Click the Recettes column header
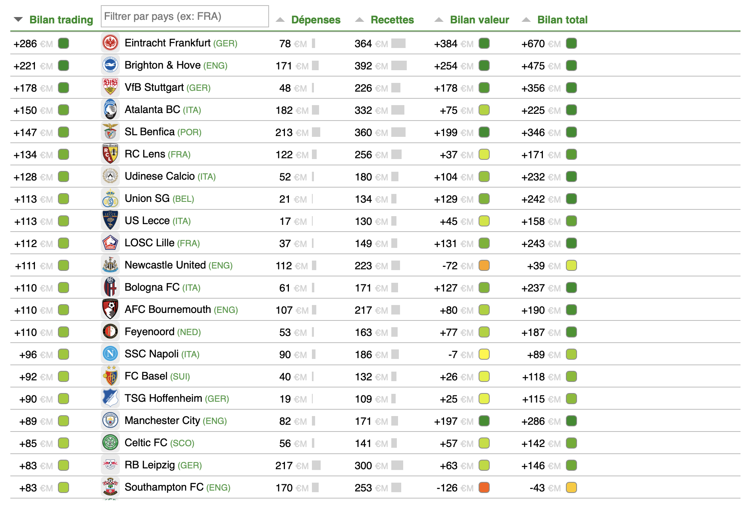 (392, 20)
